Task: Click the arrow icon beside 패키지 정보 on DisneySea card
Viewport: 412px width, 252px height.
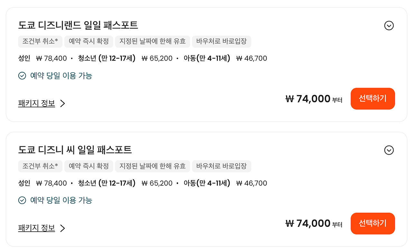Action: (62, 228)
